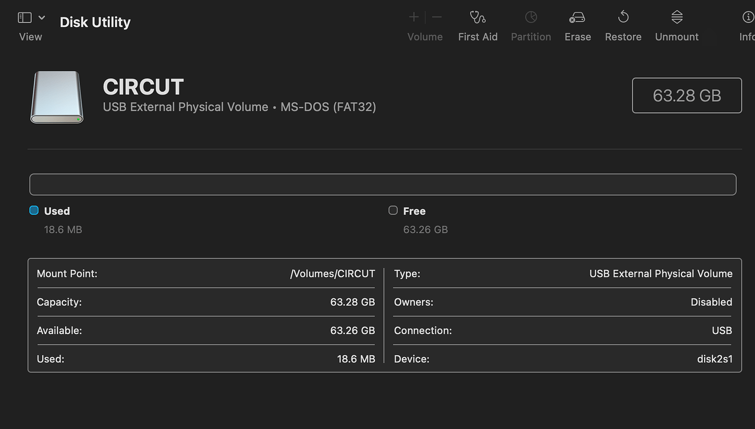Click the Erase disk icon

pos(577,18)
